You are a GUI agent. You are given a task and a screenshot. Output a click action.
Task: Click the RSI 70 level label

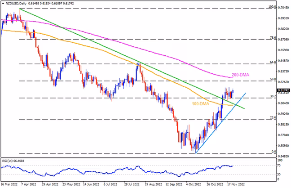point(279,166)
